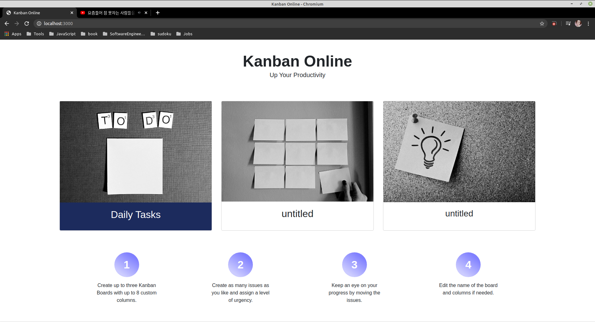Open the untitled board below the lightbulb image
Screen dimensions: 595x322
point(459,214)
